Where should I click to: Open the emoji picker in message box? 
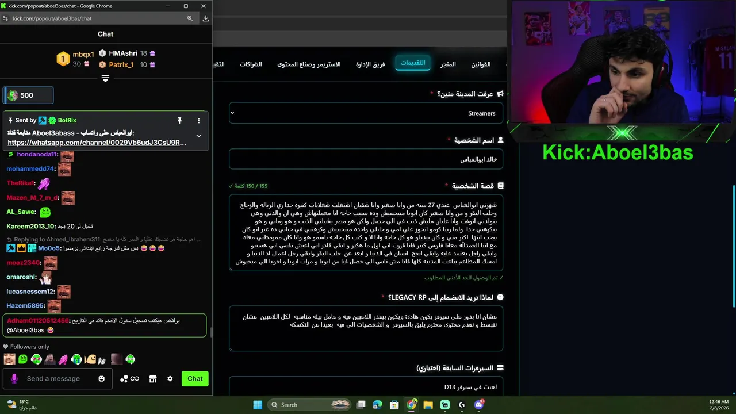pos(102,379)
